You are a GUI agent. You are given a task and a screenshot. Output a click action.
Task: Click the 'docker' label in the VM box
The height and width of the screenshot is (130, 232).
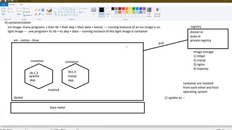coord(18,97)
